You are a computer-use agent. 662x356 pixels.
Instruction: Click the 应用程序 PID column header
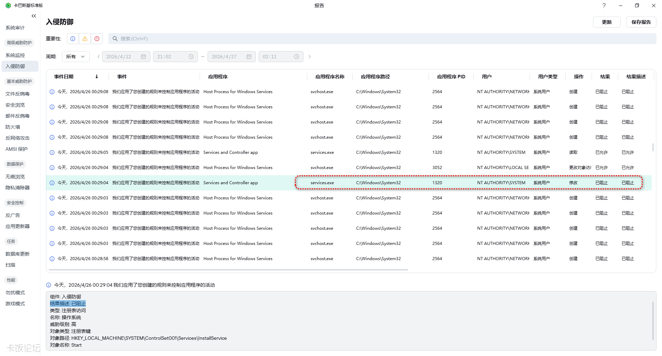[x=451, y=77]
